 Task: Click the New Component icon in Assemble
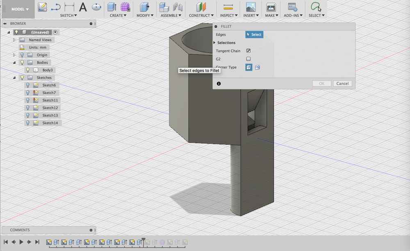[164, 7]
